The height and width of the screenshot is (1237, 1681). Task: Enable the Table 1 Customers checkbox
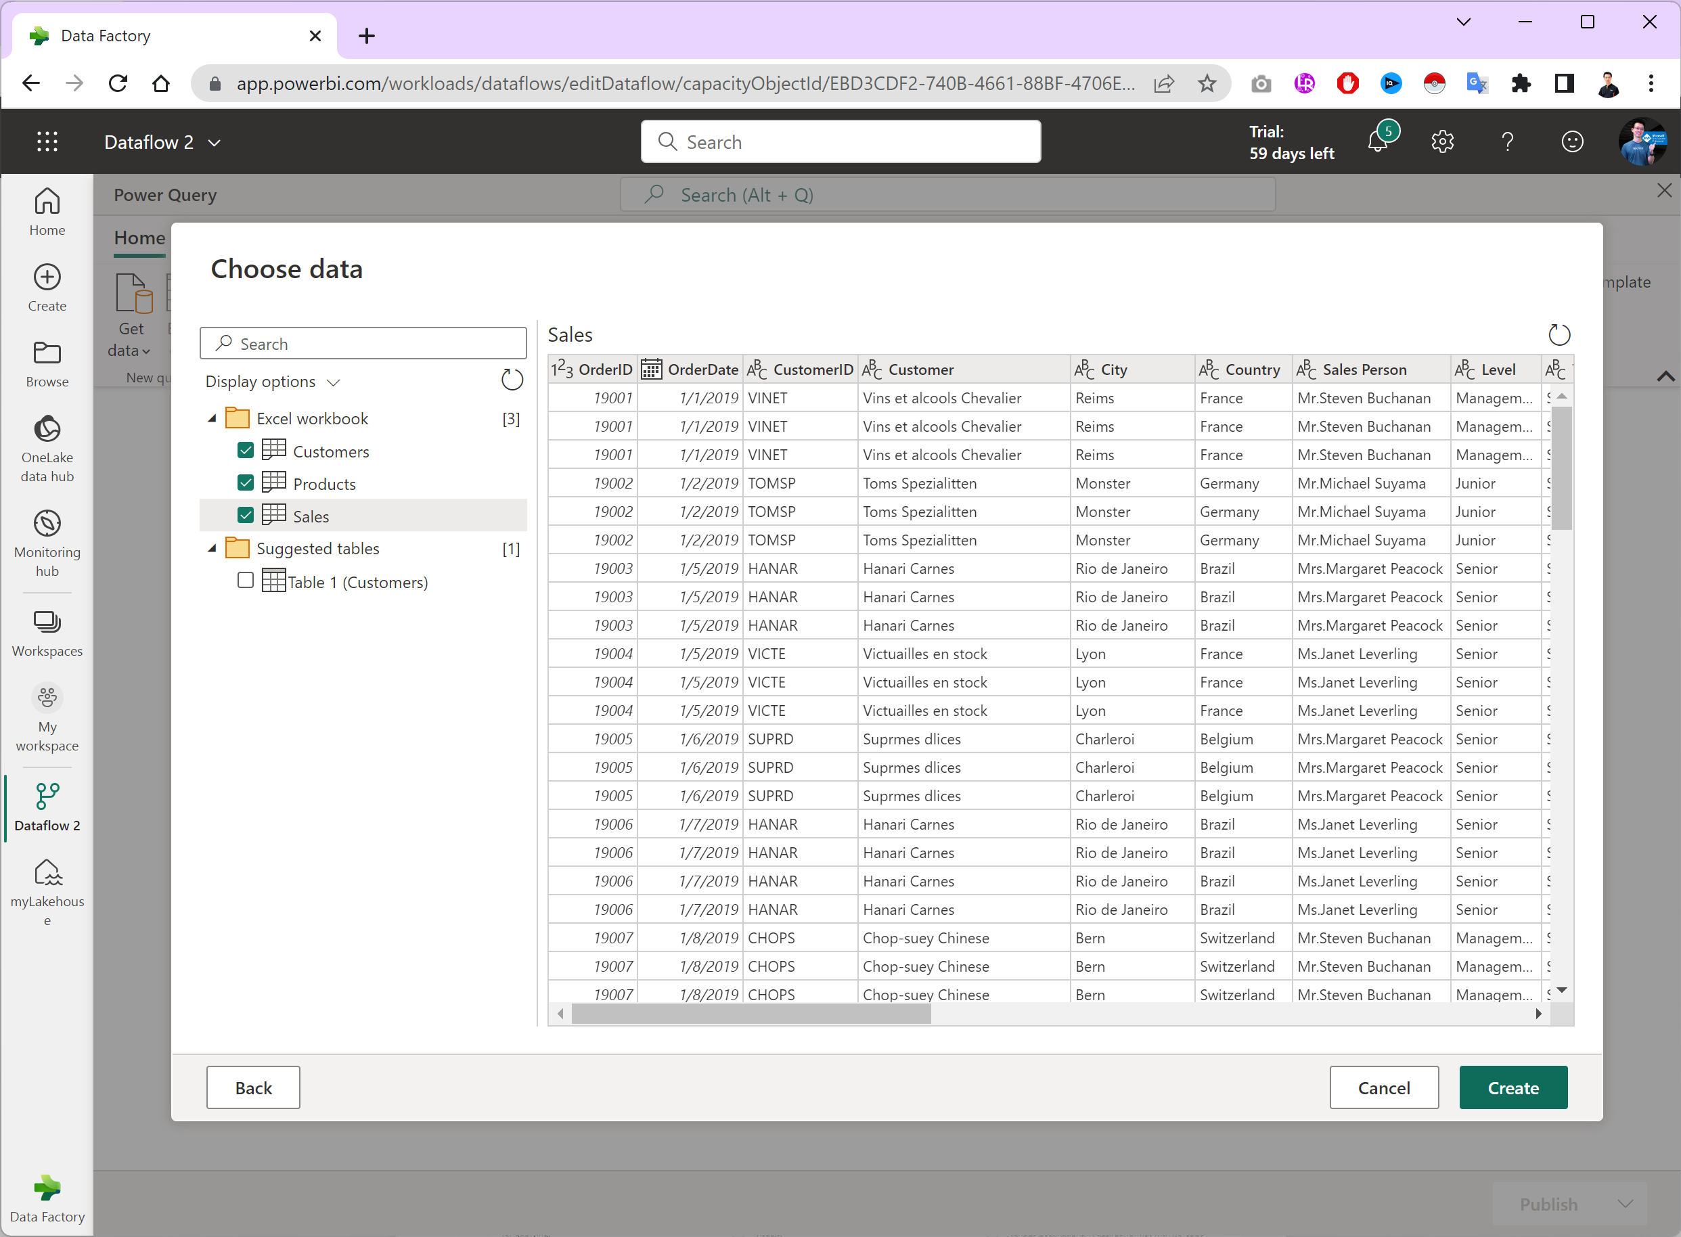[244, 582]
